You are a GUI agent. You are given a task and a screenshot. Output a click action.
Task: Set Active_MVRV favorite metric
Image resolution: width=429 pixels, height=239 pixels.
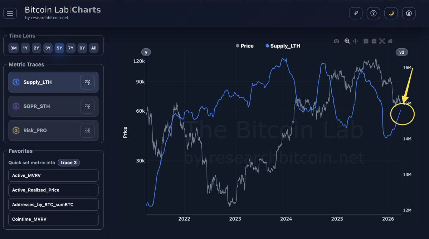[x=53, y=175]
